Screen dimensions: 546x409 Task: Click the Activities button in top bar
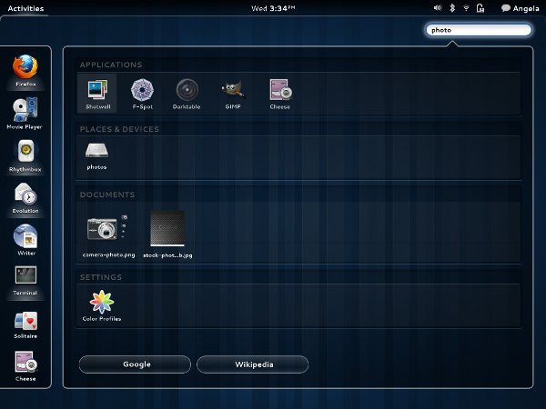tap(25, 7)
